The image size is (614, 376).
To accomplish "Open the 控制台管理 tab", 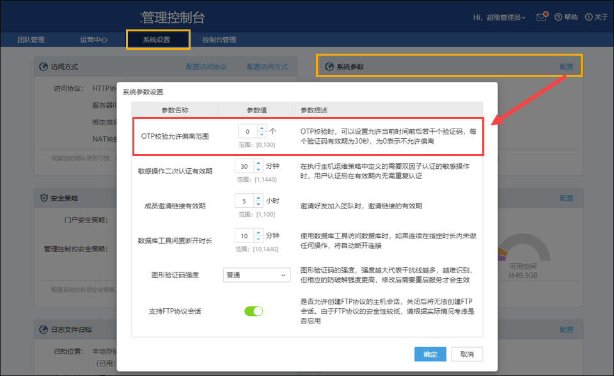I will [x=219, y=40].
